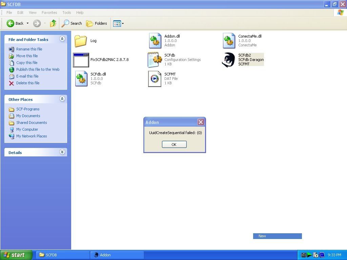
Task: Go to SCF-Programs folder
Action: pyautogui.click(x=28, y=109)
